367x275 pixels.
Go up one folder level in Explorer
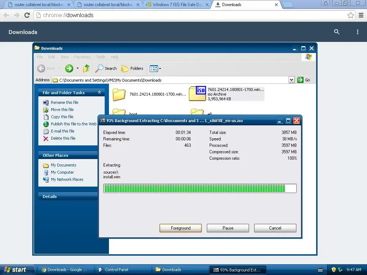[x=86, y=68]
